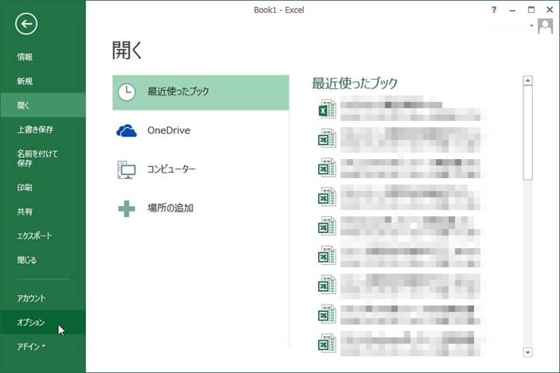Viewport: 560px width, 373px height.
Task: Open the eighth recent workbook icon
Action: 327,313
